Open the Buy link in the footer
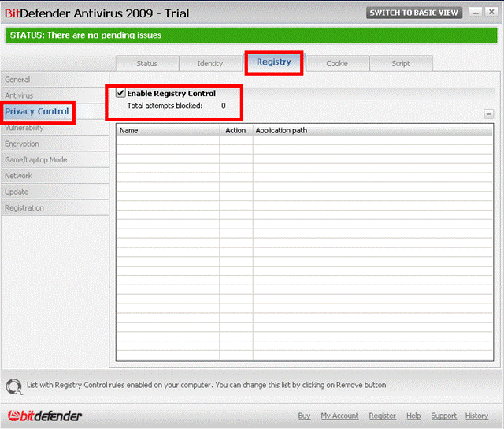The width and height of the screenshot is (504, 429). tap(304, 416)
